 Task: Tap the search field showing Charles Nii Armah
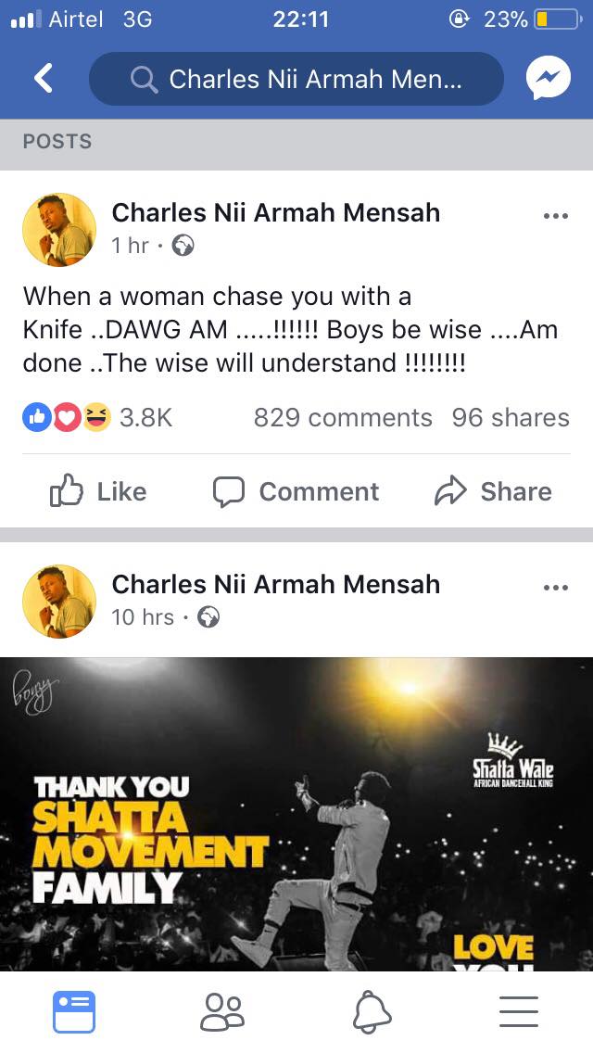[296, 79]
